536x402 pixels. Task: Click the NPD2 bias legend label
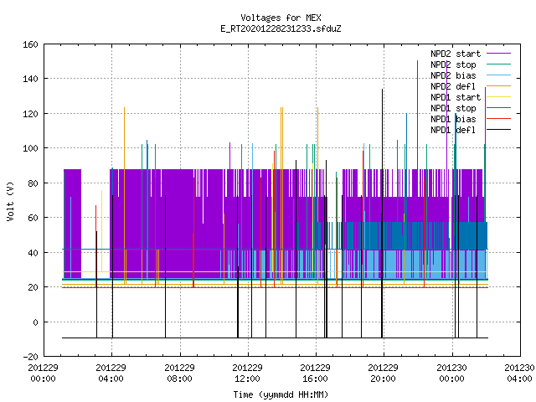453,75
